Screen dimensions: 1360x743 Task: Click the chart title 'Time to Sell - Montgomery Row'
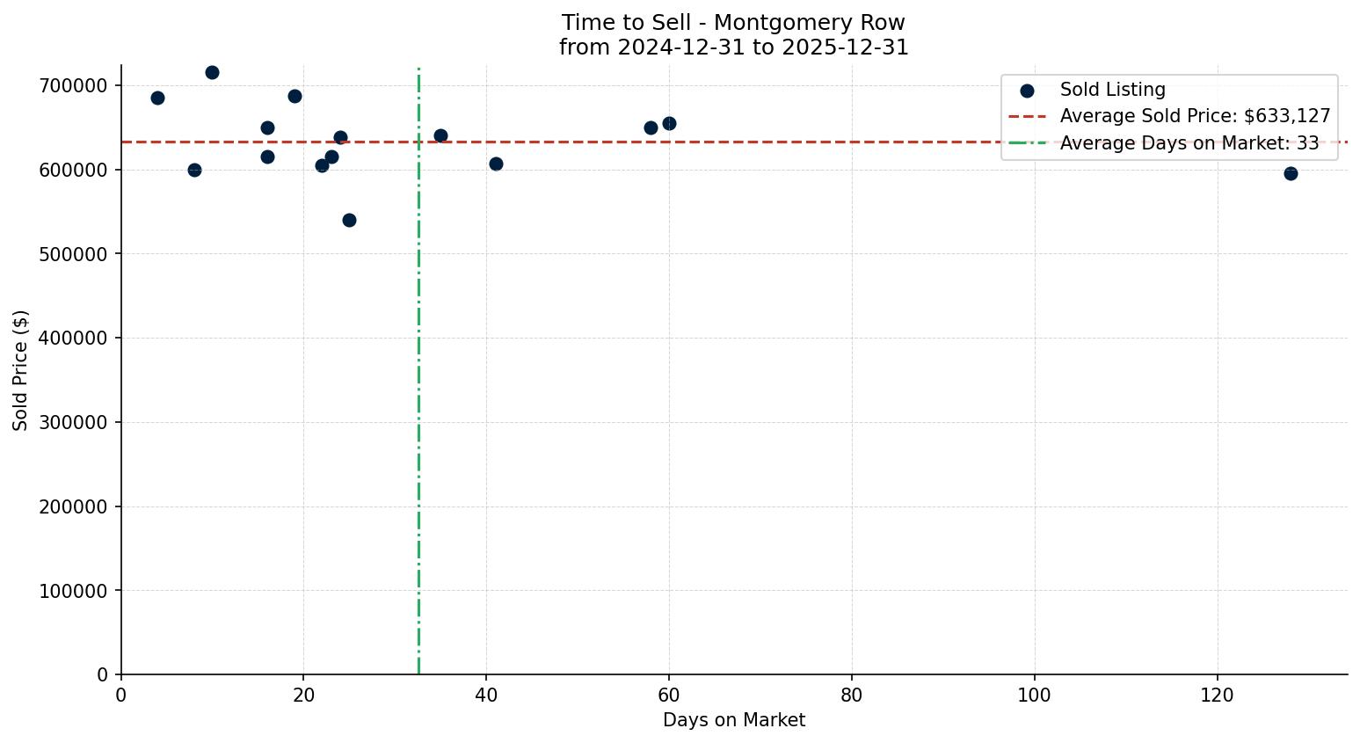[x=733, y=23]
